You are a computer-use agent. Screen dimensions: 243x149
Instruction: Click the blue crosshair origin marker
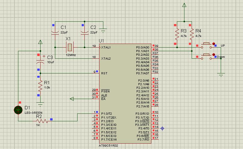163,128
